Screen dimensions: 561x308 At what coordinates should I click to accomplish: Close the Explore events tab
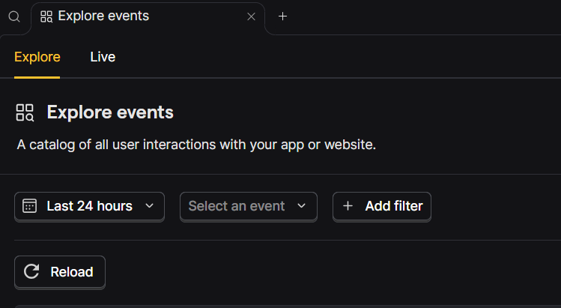(x=251, y=16)
